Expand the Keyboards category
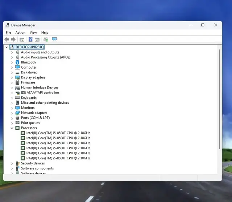Screen dimensions: 232x202 point(12,98)
